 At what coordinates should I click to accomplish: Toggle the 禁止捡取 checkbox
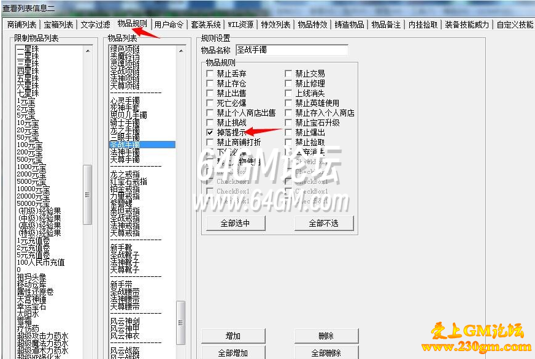[288, 142]
